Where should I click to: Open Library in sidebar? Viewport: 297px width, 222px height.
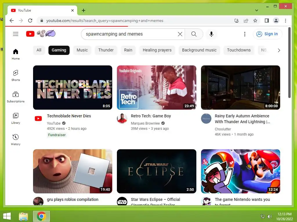pos(16,119)
